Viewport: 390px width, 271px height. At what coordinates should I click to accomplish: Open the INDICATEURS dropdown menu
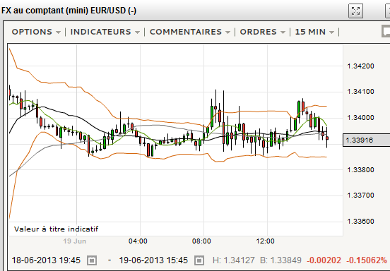[105, 32]
